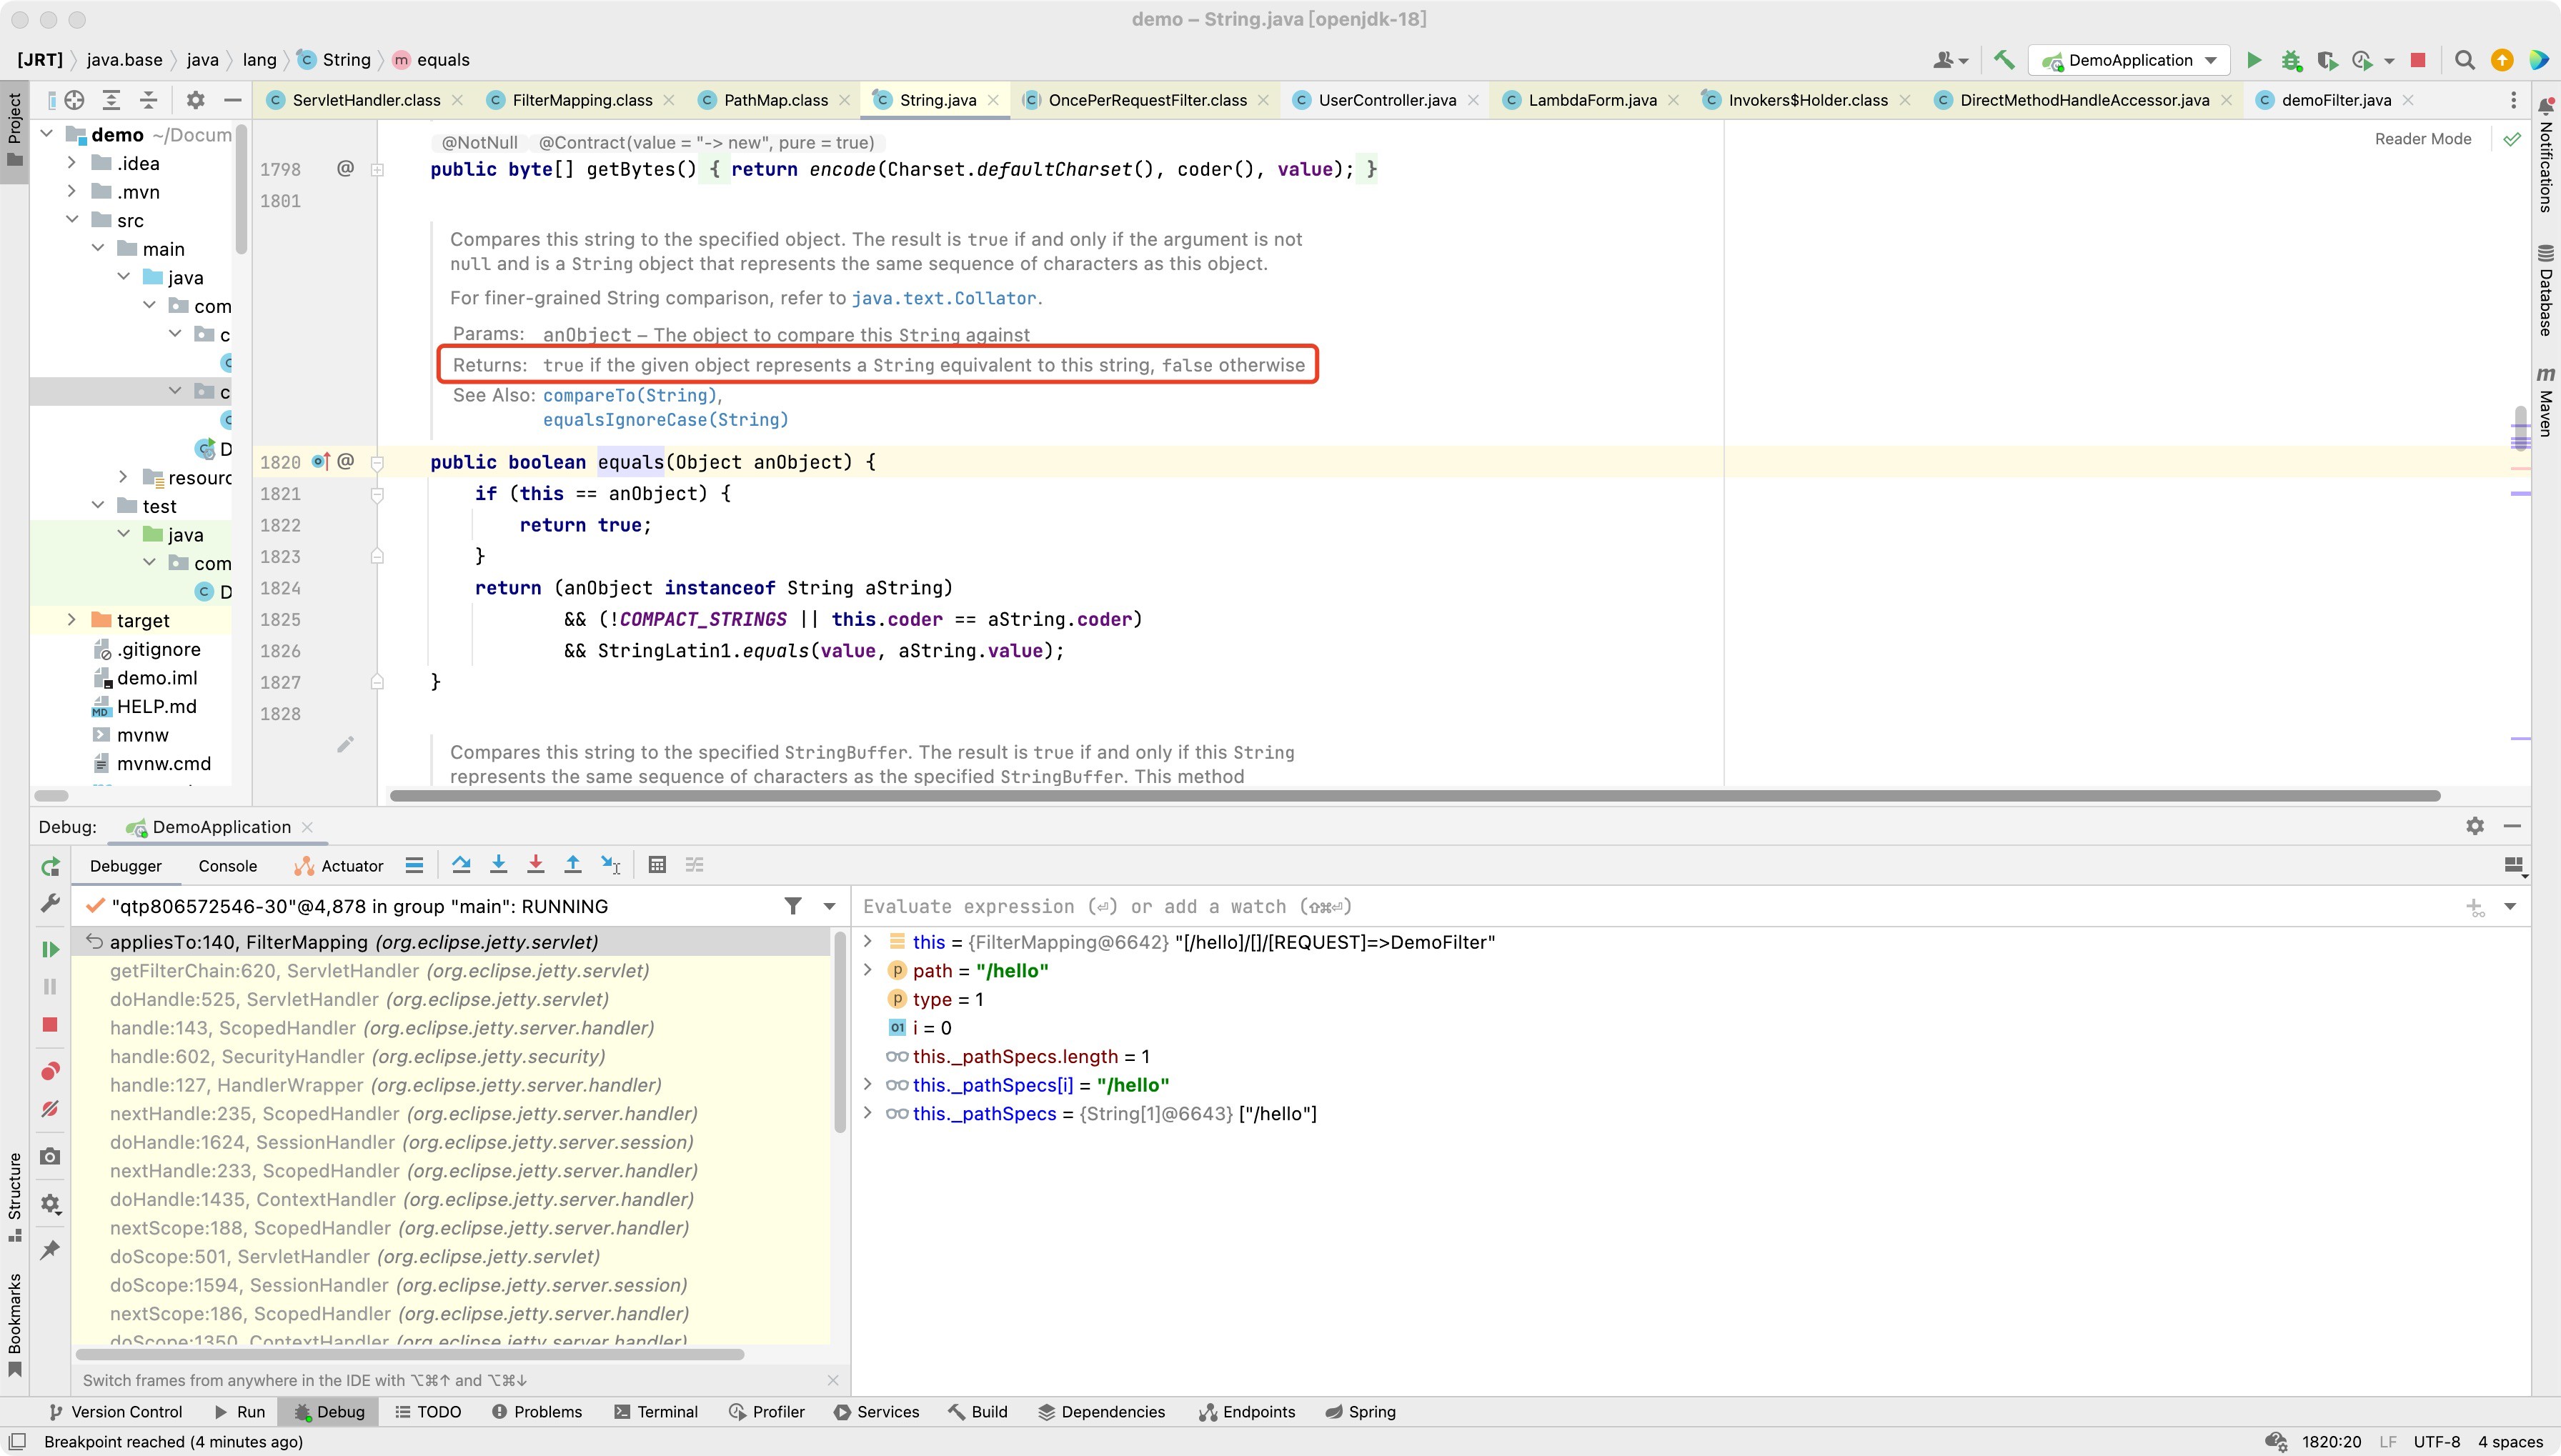Expand the .idea folder
This screenshot has width=2561, height=1456.
pos(71,162)
